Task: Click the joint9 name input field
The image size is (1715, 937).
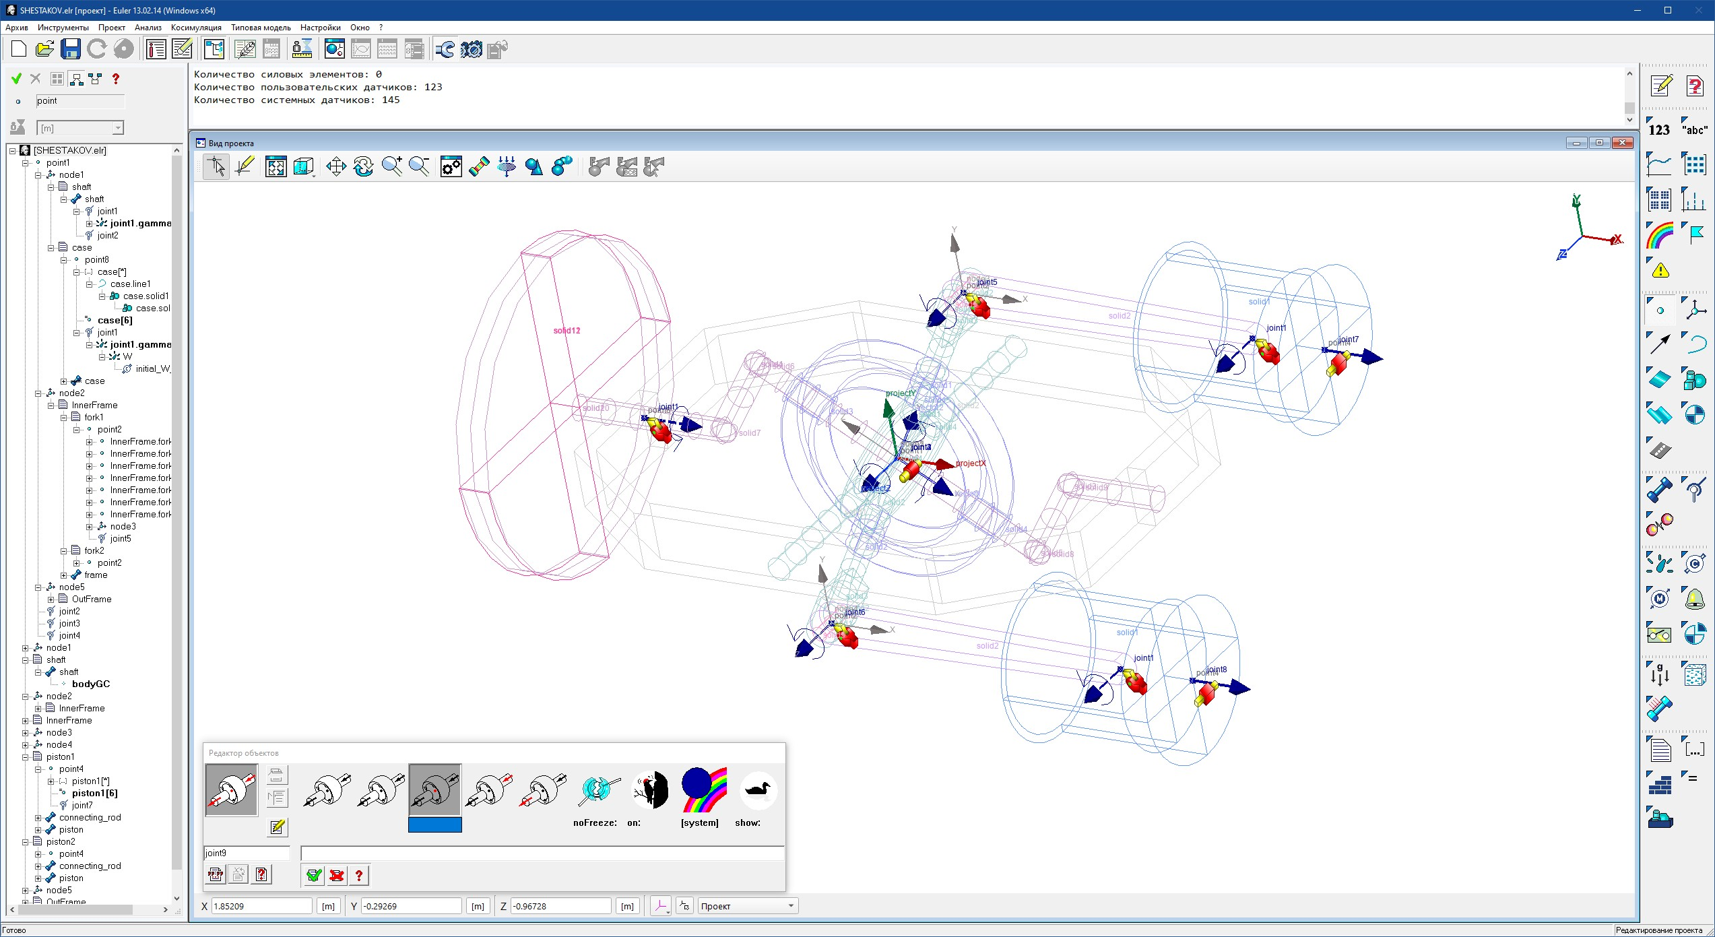Action: [x=246, y=853]
